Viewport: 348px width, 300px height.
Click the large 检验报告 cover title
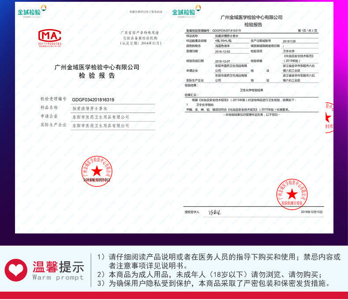pos(97,75)
